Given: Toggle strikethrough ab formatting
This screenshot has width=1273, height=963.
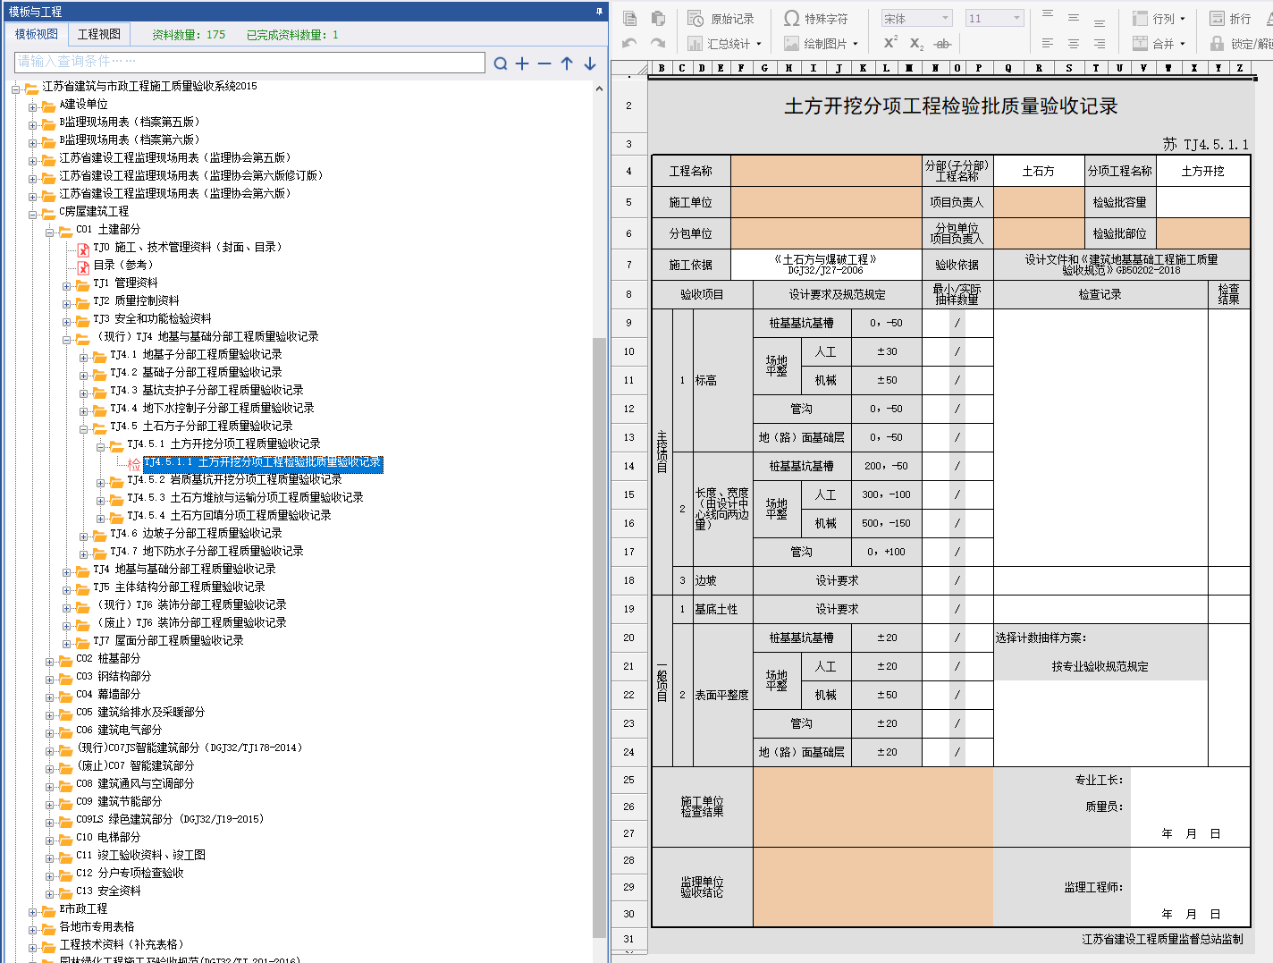Looking at the screenshot, I should click(x=942, y=44).
